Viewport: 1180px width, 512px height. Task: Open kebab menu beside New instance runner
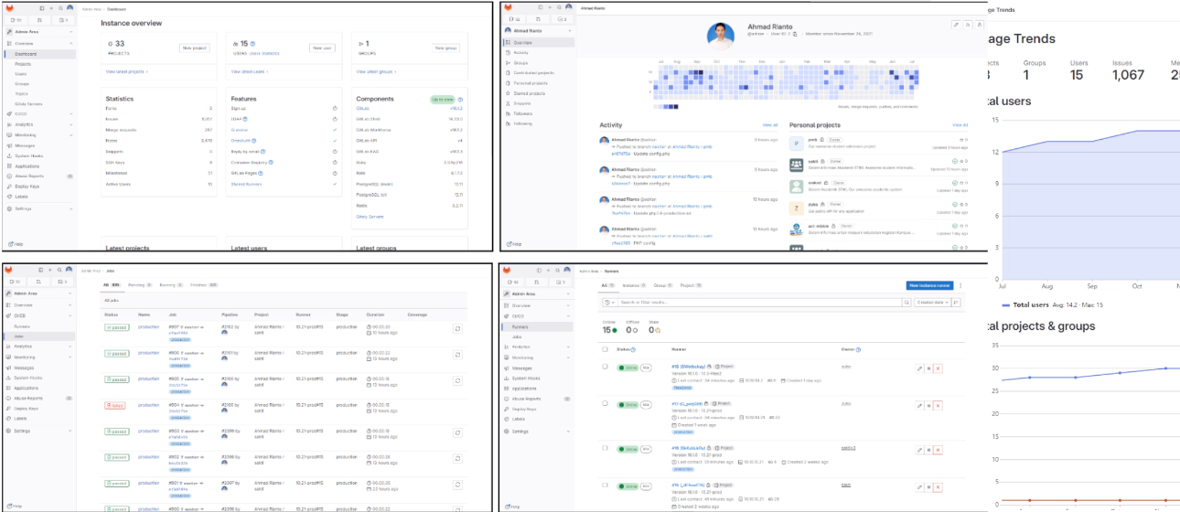[x=960, y=285]
